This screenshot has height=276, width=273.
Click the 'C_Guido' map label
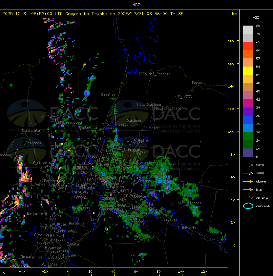(x=40, y=163)
